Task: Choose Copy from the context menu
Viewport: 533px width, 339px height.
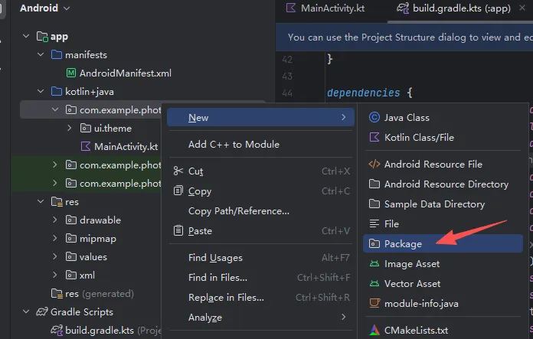Action: [x=260, y=191]
